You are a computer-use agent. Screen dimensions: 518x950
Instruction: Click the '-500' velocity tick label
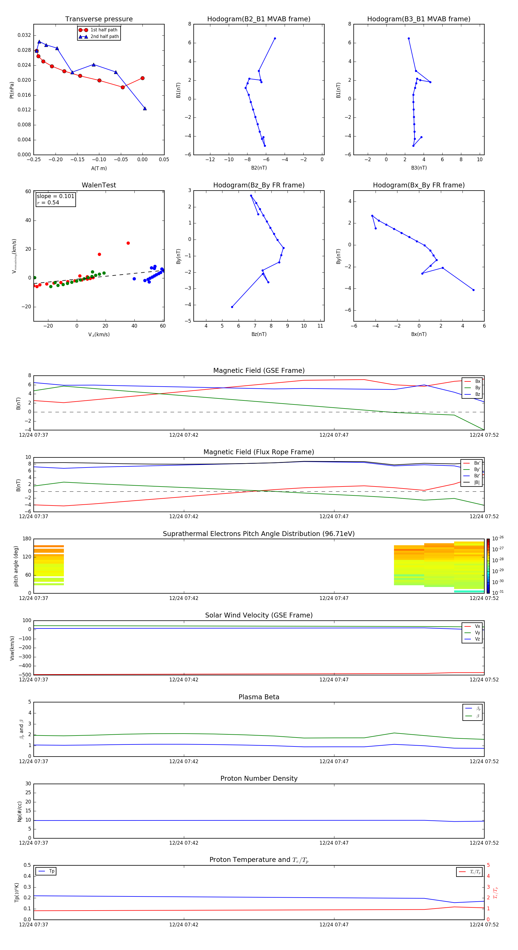24,675
